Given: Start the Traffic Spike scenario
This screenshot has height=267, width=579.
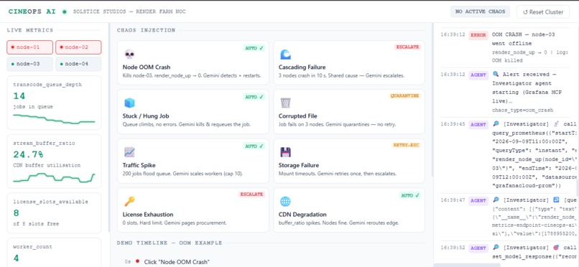Looking at the screenshot, I should pyautogui.click(x=193, y=161).
